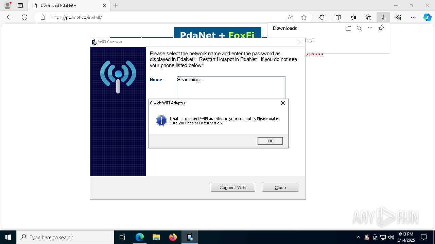435x244 pixels.
Task: Pin the Downloads panel
Action: pyautogui.click(x=381, y=28)
